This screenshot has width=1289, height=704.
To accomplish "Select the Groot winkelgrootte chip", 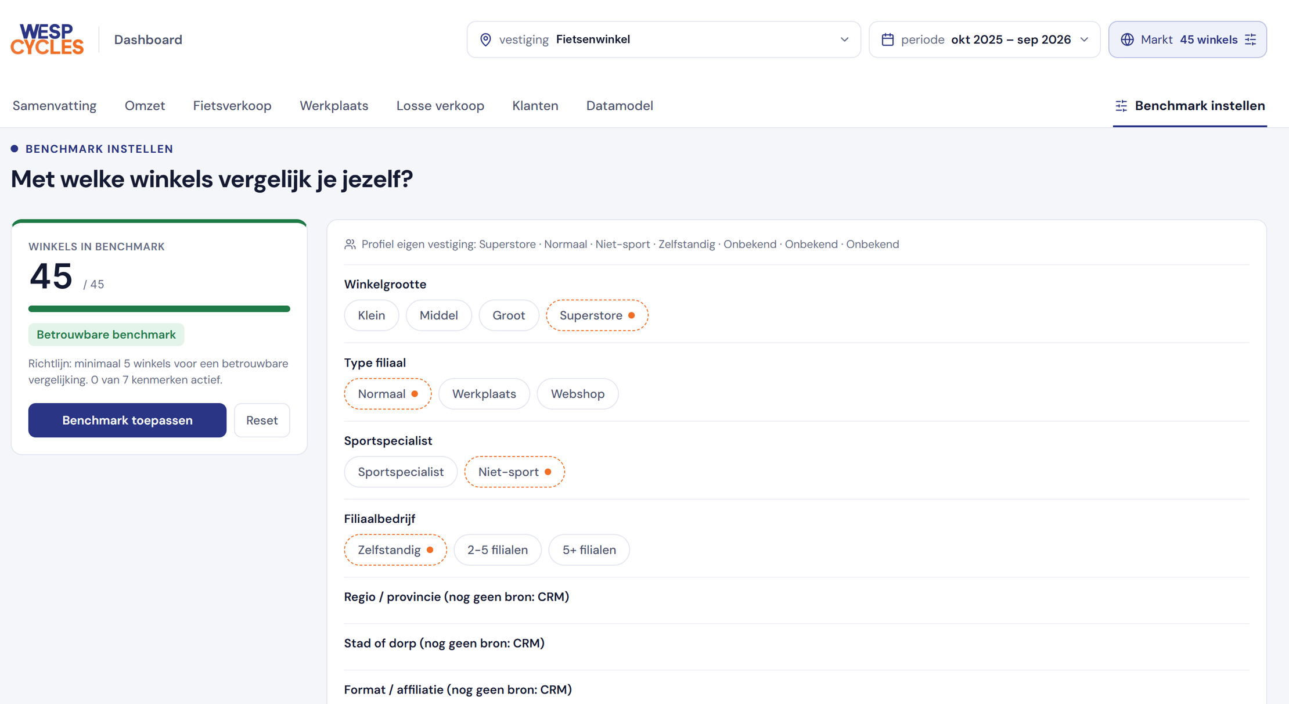I will [x=509, y=315].
